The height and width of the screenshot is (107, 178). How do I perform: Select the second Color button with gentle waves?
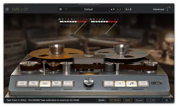[33, 83]
